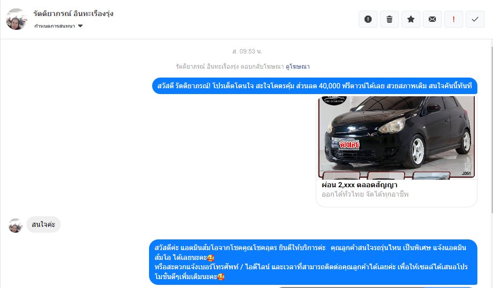Mark conversation as unread with envelope icon
Screen dimensions: 493x288
click(x=432, y=19)
